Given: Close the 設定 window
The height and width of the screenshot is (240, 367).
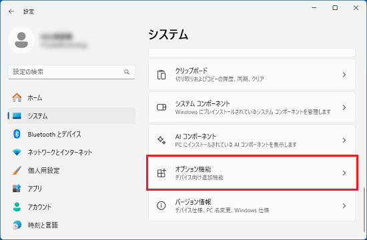Looking at the screenshot, I should [356, 8].
